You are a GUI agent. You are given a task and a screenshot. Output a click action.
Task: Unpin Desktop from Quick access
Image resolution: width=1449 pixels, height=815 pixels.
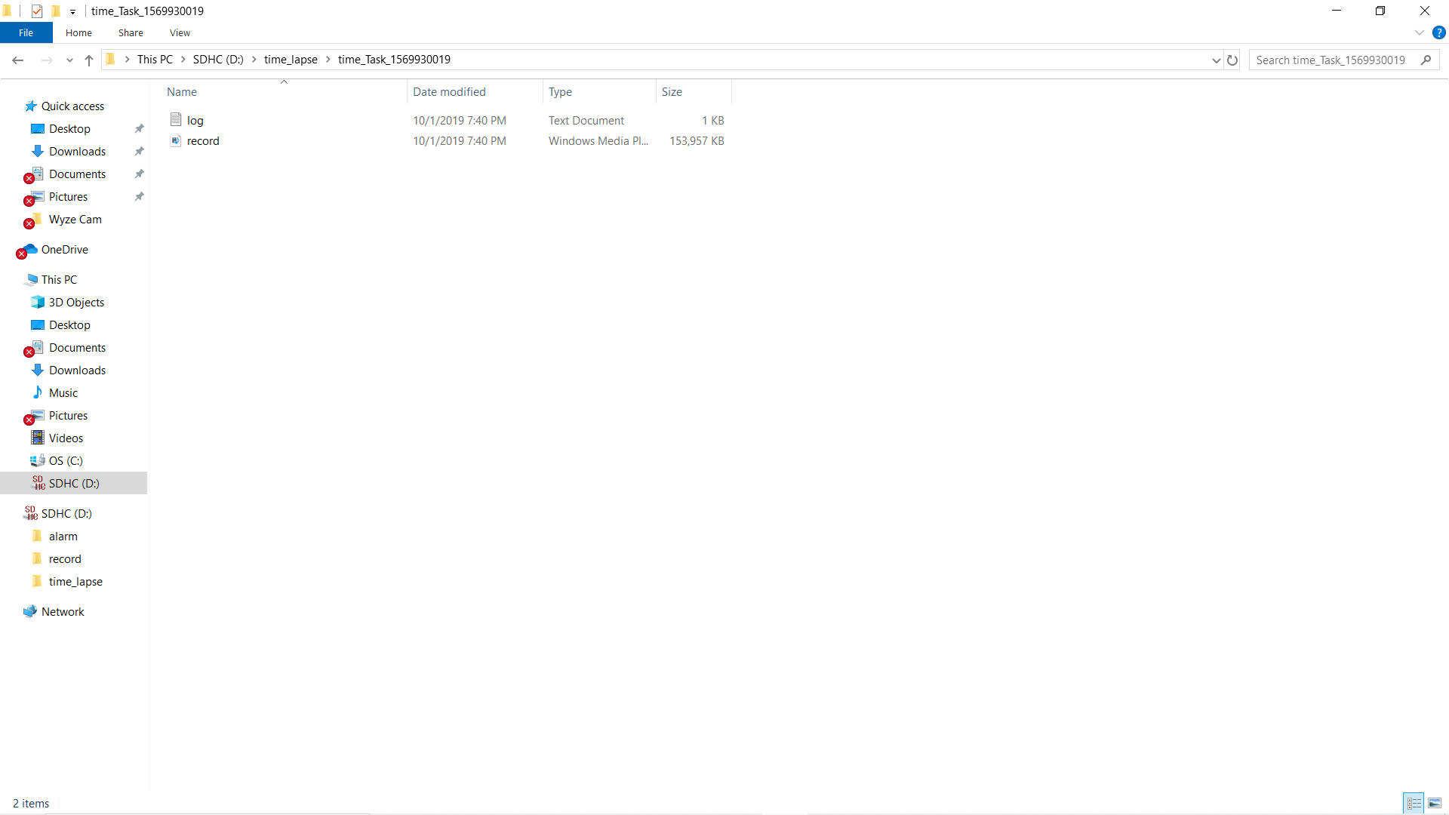click(x=139, y=129)
